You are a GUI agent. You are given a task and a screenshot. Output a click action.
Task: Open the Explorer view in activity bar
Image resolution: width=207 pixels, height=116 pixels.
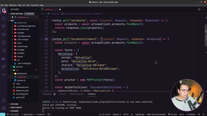click(4, 10)
